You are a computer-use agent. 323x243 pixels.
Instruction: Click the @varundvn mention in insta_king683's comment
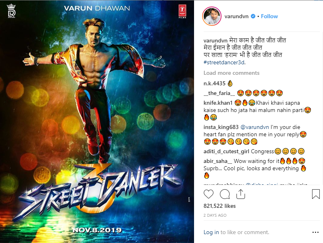coord(255,127)
